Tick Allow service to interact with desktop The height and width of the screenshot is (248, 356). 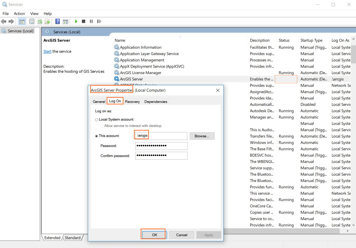tap(102, 126)
